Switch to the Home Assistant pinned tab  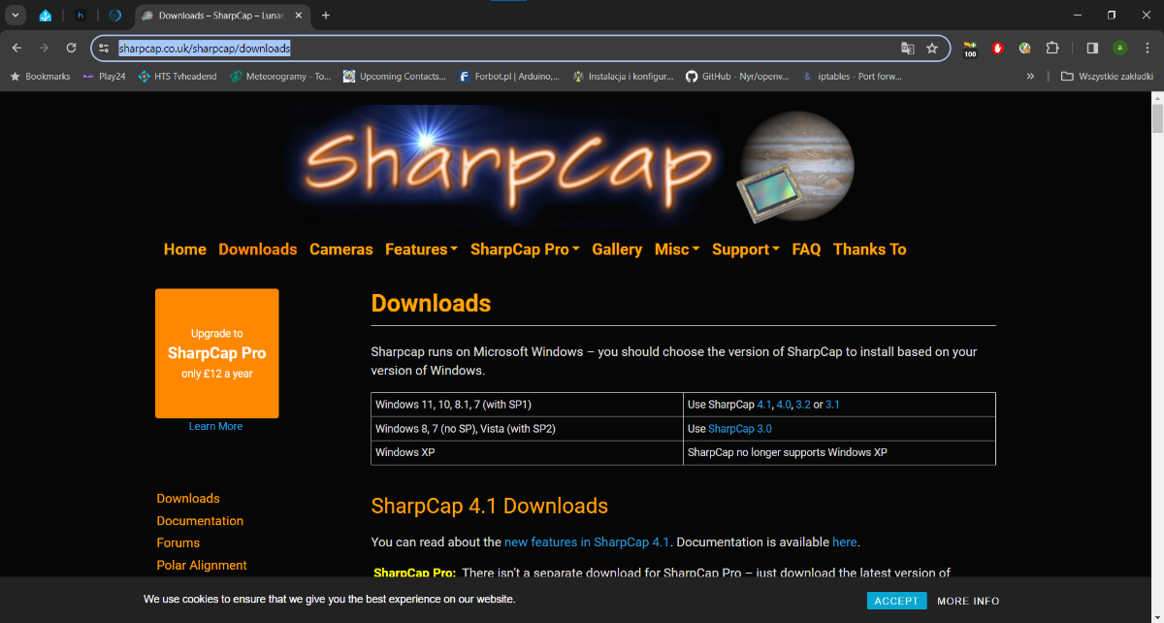coord(46,16)
